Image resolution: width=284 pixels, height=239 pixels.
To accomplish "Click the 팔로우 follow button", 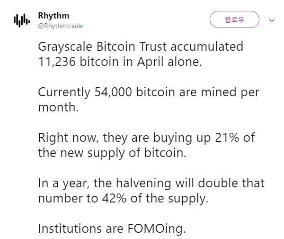I will (234, 19).
